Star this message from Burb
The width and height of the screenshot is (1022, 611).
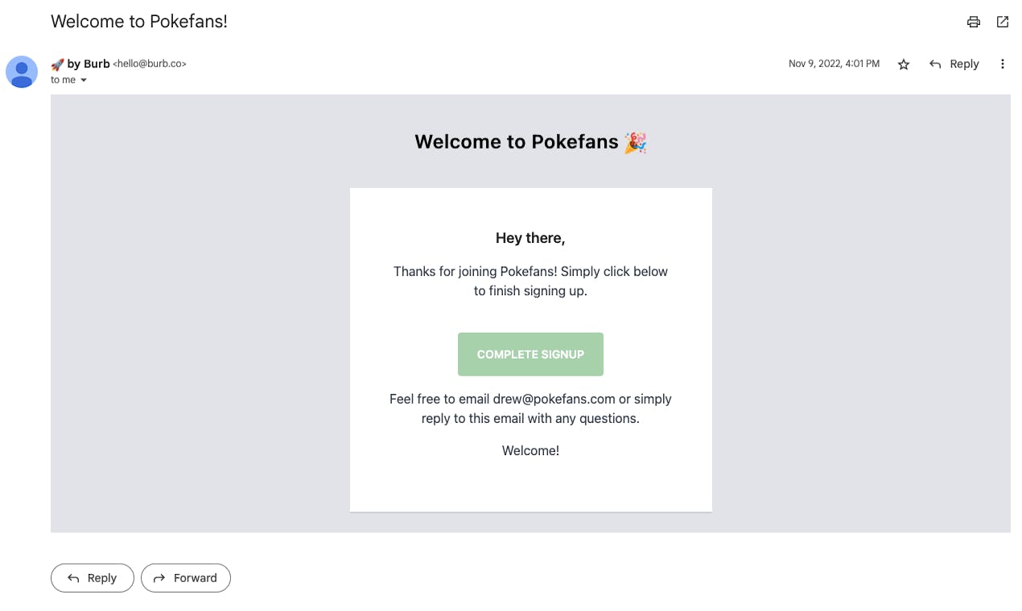click(904, 64)
